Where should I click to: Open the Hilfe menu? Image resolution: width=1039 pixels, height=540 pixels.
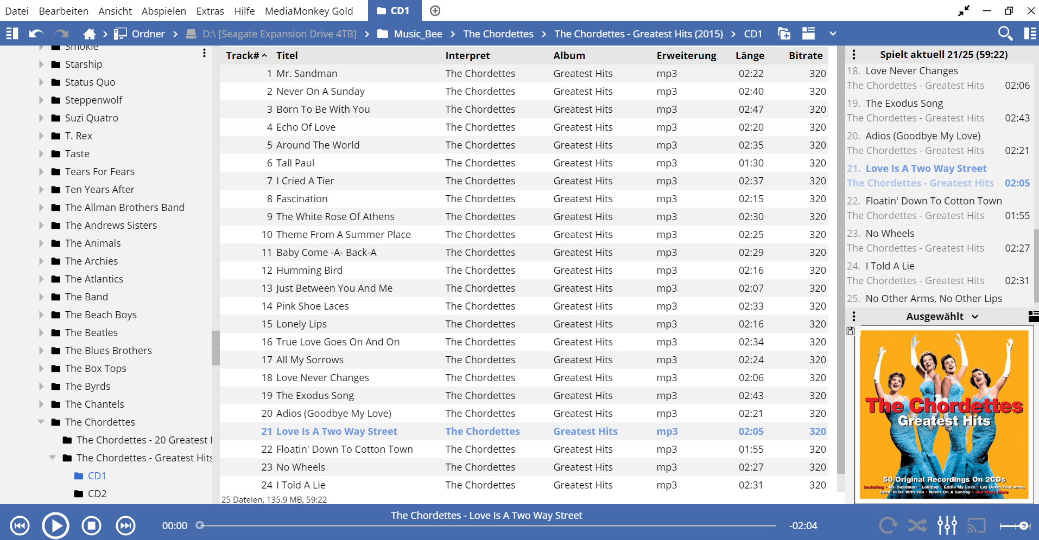(x=244, y=11)
